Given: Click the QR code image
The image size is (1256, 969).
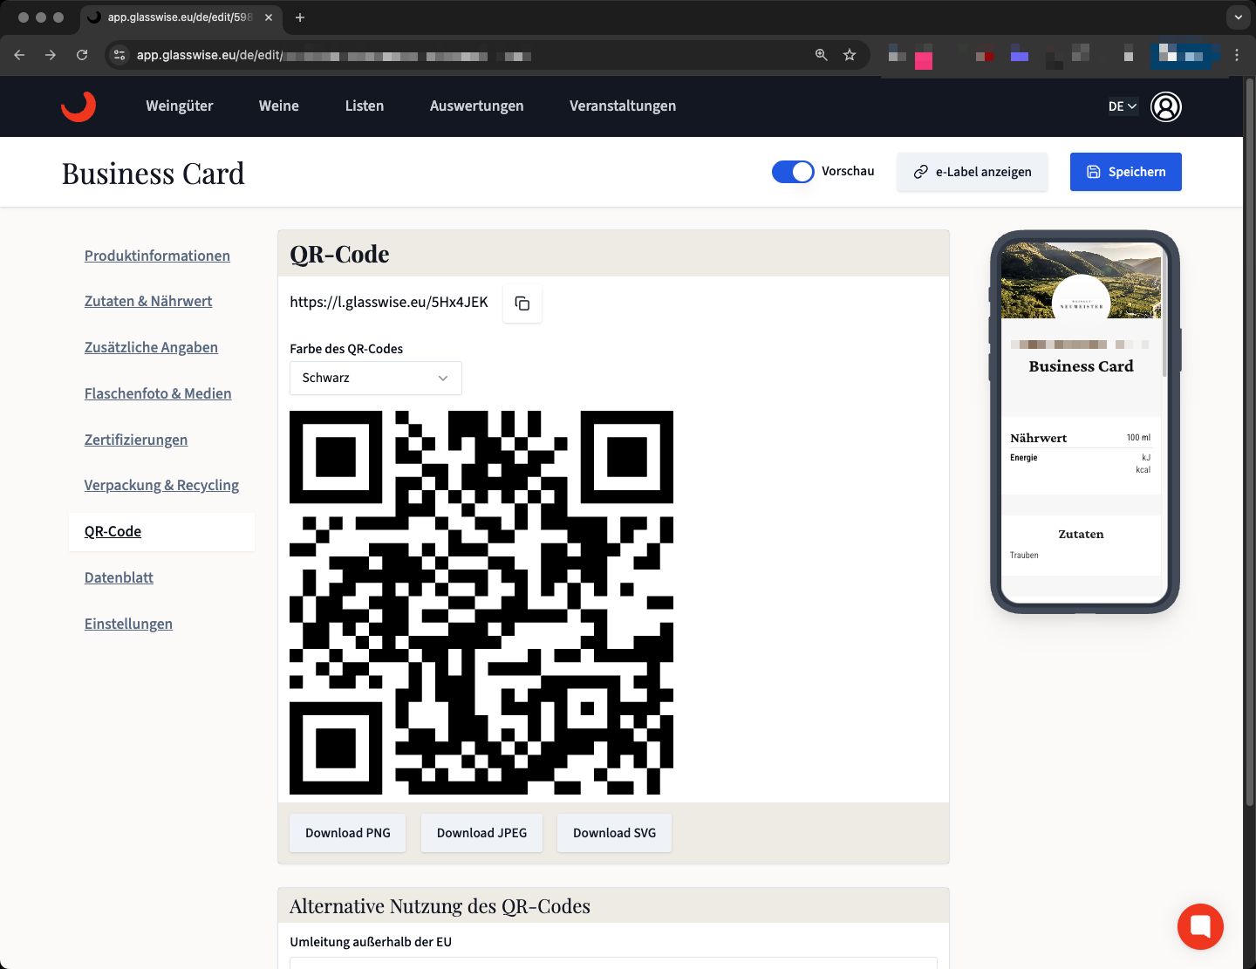Looking at the screenshot, I should (x=481, y=603).
